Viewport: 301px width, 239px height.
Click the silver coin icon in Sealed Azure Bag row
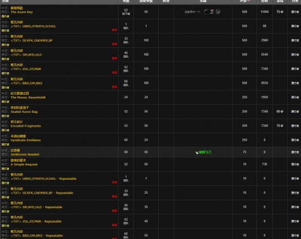282,111
